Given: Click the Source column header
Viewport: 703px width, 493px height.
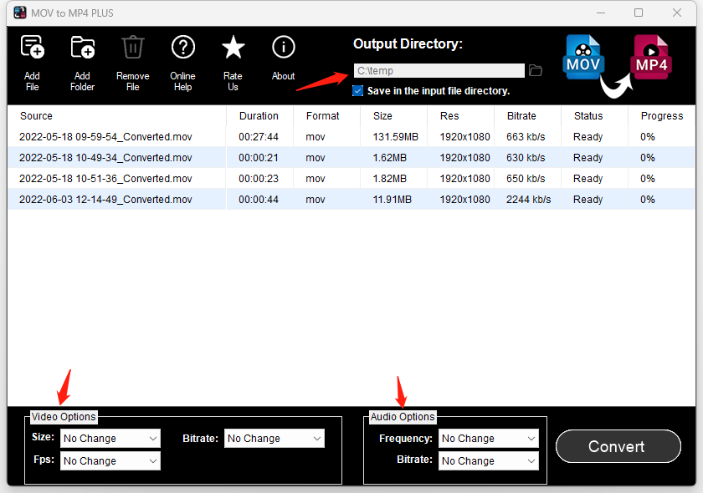Looking at the screenshot, I should tap(37, 116).
